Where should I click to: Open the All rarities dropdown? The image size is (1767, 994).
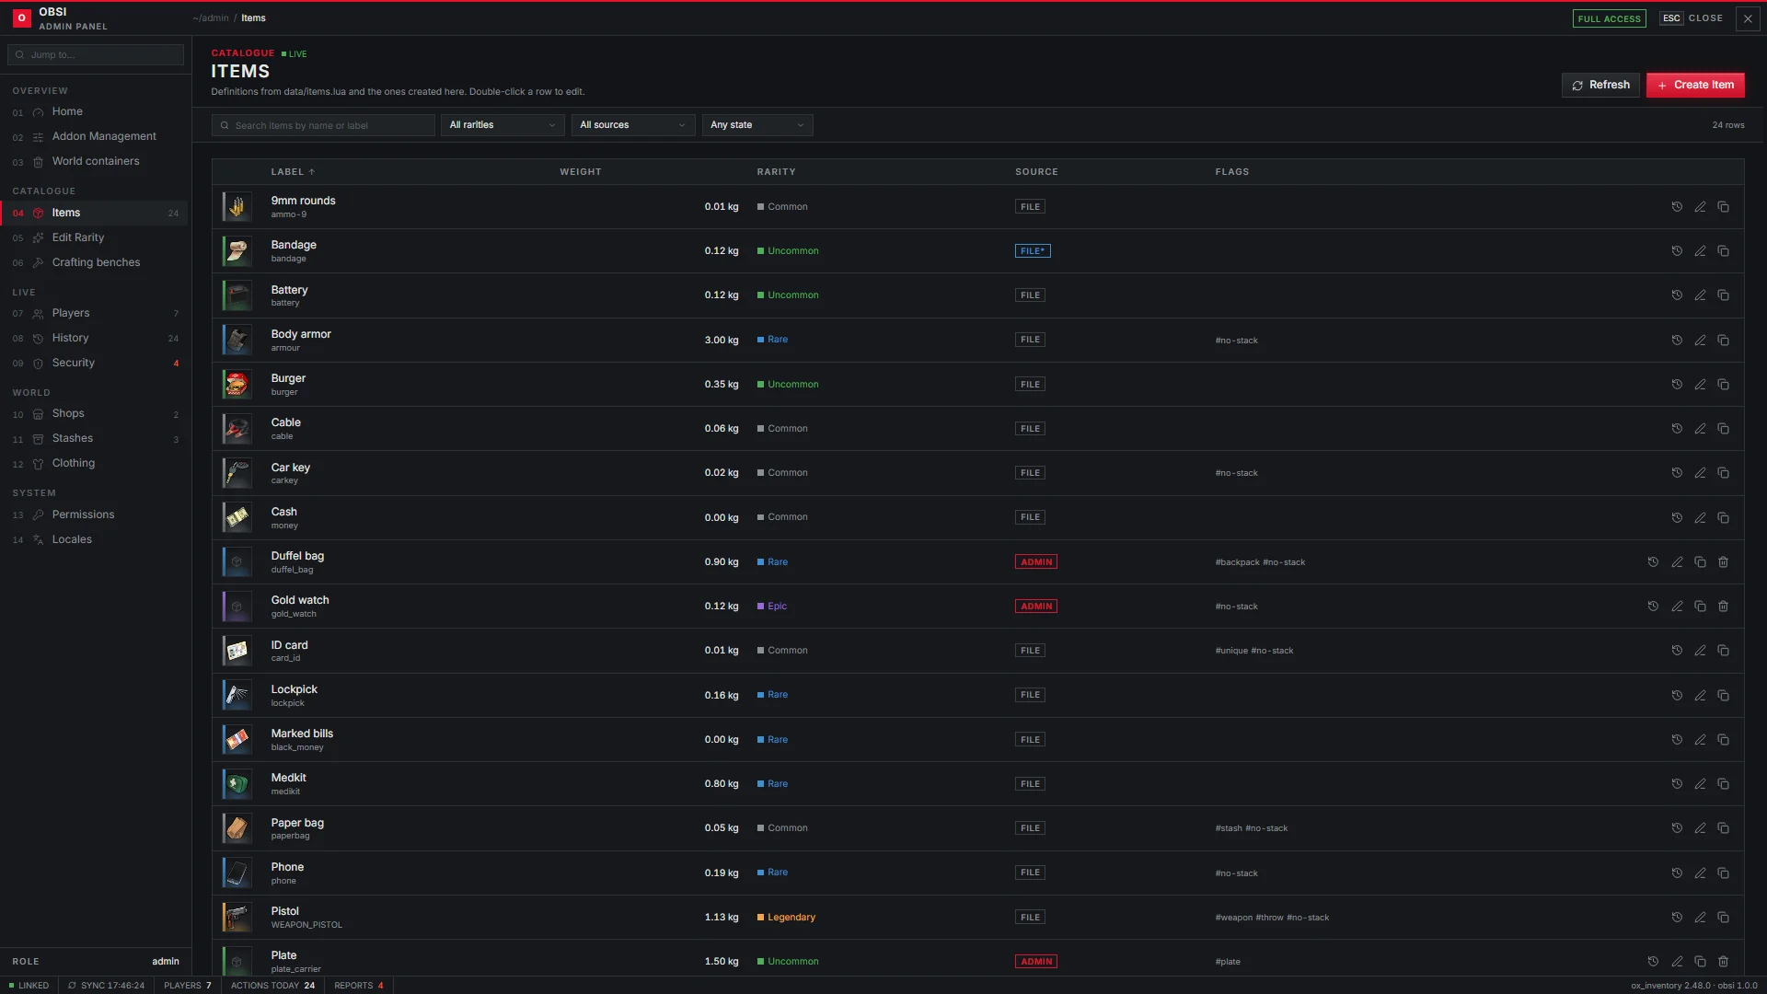(x=502, y=125)
